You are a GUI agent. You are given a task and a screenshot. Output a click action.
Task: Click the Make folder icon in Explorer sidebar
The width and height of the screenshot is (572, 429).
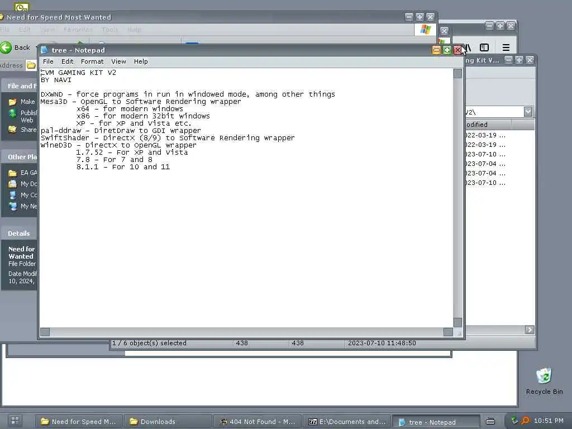pyautogui.click(x=12, y=102)
